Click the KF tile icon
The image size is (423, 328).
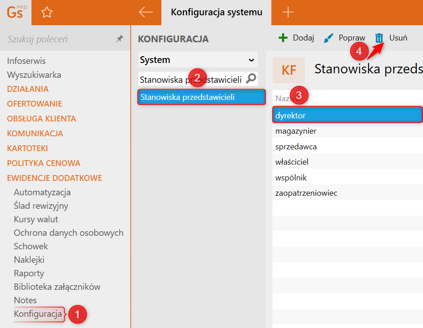coord(289,70)
